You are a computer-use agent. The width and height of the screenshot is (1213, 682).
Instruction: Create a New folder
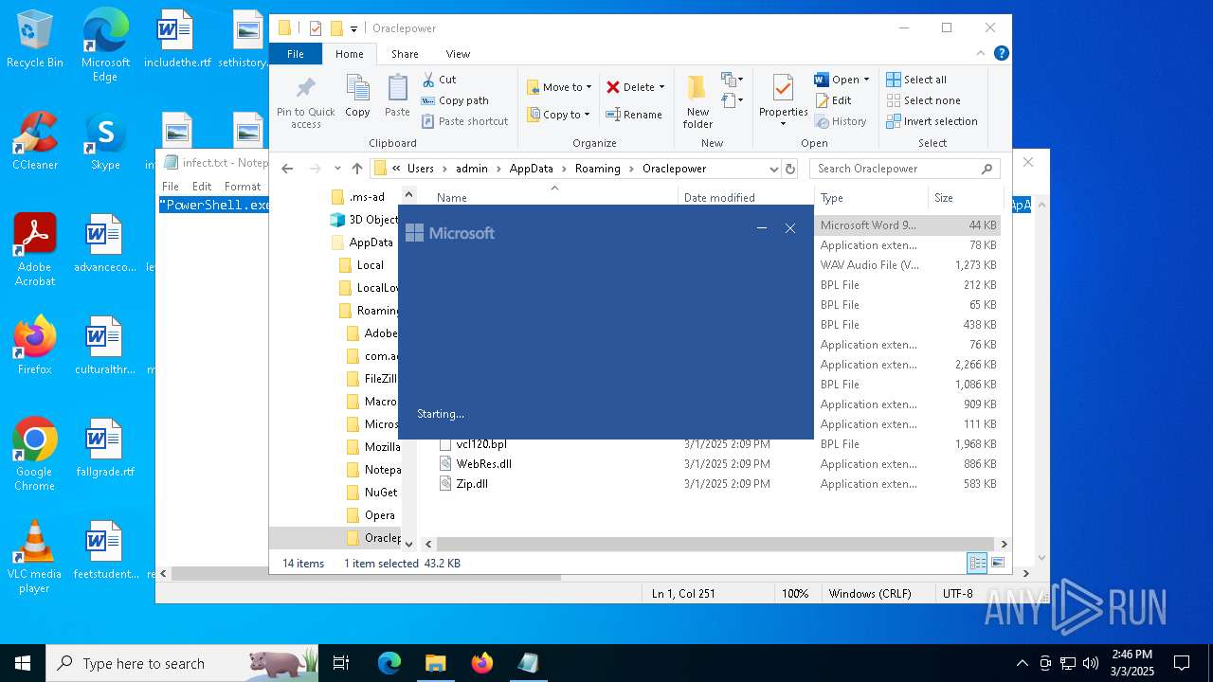coord(697,101)
